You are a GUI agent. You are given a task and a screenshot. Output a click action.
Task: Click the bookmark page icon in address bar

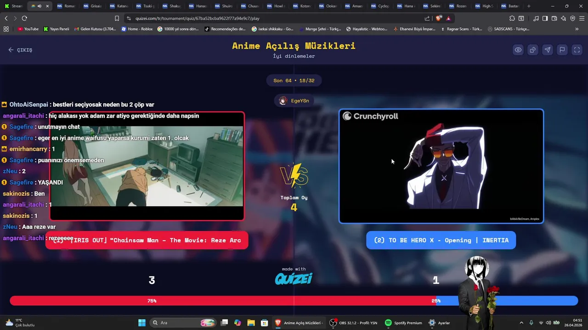point(117,18)
